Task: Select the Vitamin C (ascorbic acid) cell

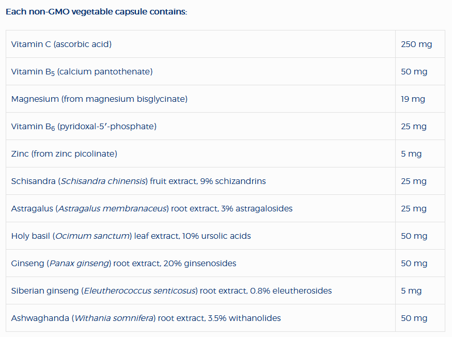Action: [61, 44]
